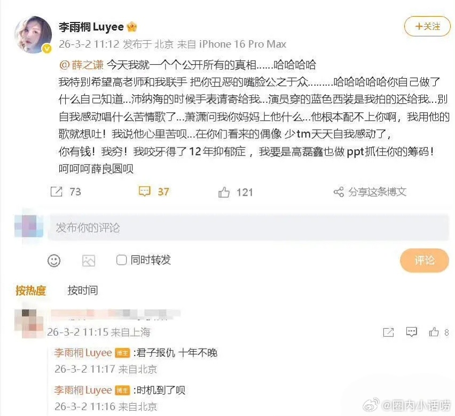The height and width of the screenshot is (416, 455).
Task: Open the emoji smiley picker
Action: 54,260
